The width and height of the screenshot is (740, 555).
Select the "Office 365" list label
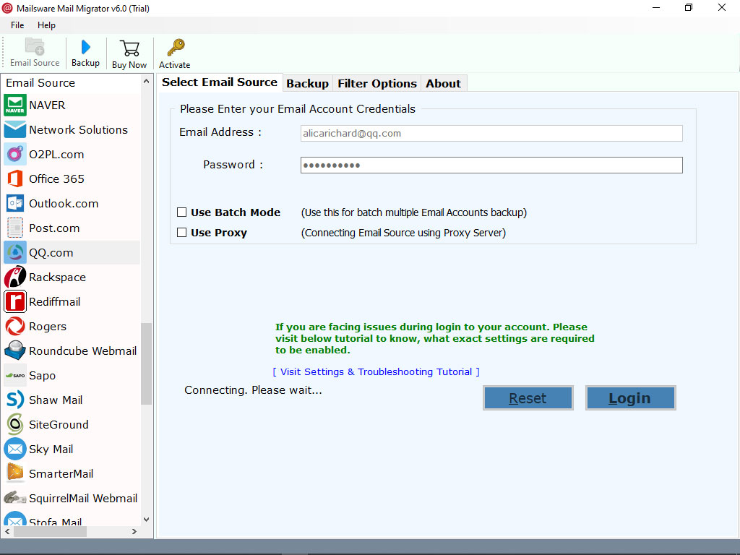click(x=56, y=179)
